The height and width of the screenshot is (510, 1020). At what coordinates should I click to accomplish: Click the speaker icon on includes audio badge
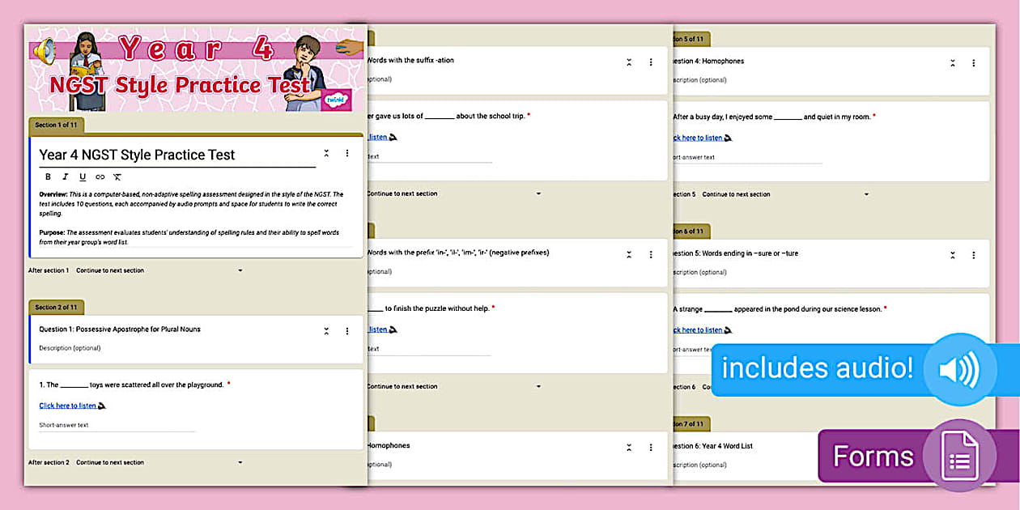tap(958, 369)
